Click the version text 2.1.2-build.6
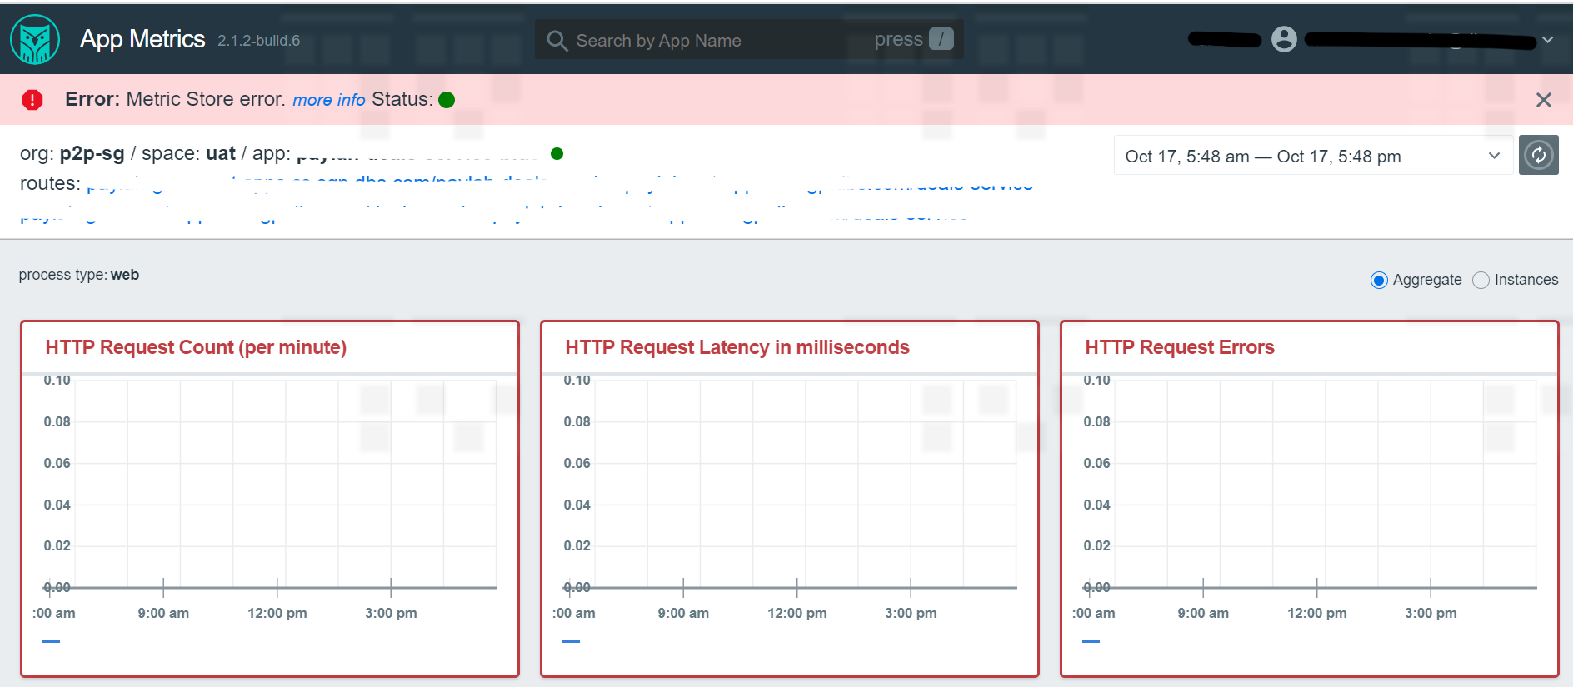 (x=259, y=41)
